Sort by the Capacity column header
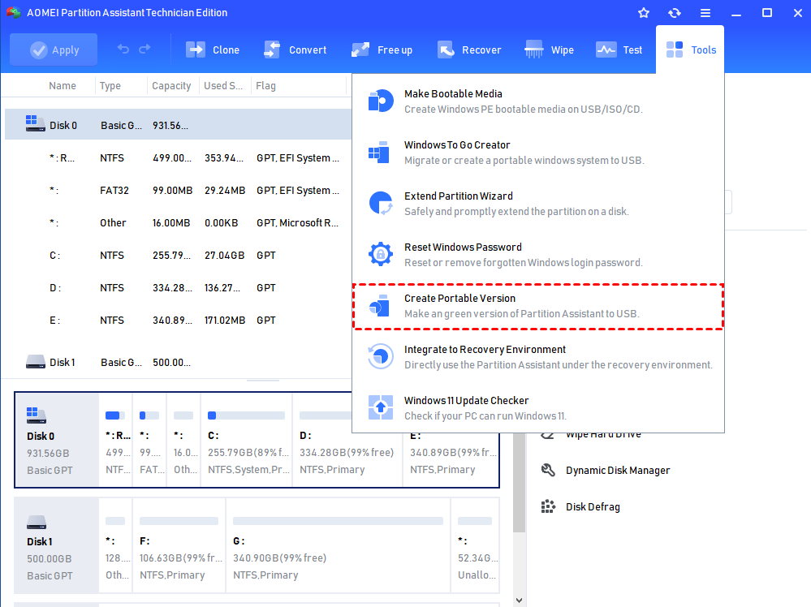This screenshot has height=607, width=811. [171, 86]
